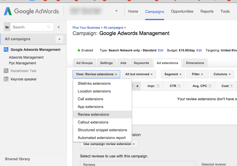The width and height of the screenshot is (237, 166).
Task: Open Use campaign review extension dropdown
Action: click(x=109, y=144)
